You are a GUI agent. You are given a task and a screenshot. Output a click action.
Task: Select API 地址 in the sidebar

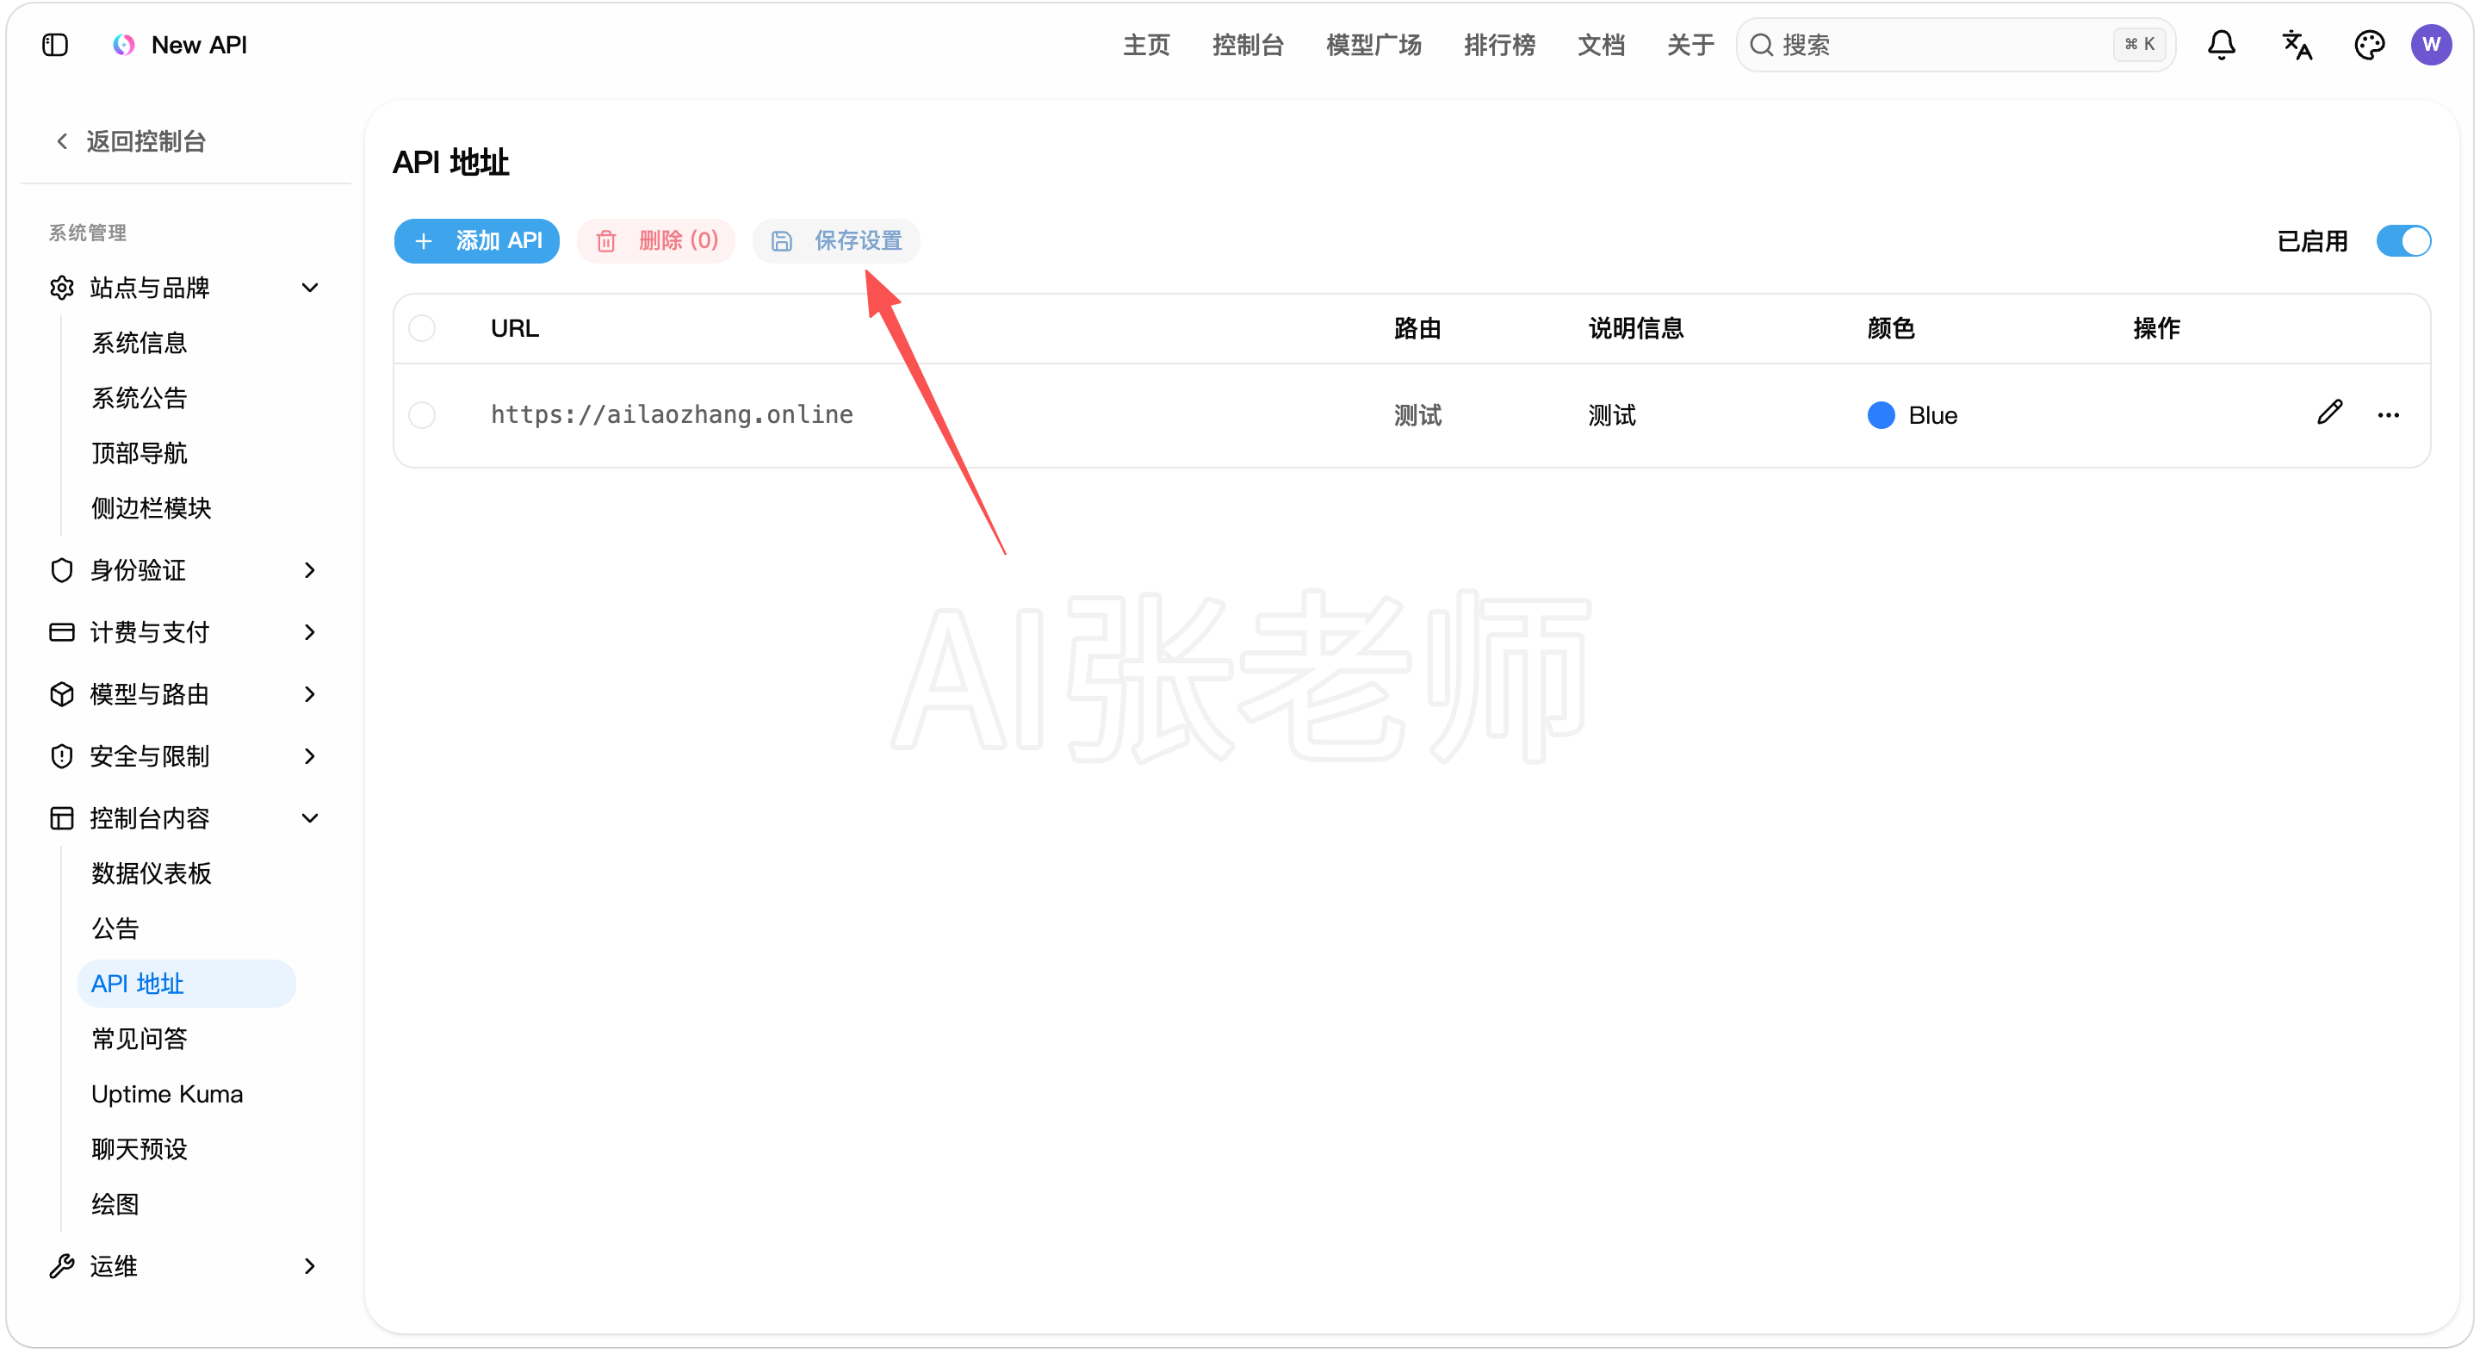187,984
